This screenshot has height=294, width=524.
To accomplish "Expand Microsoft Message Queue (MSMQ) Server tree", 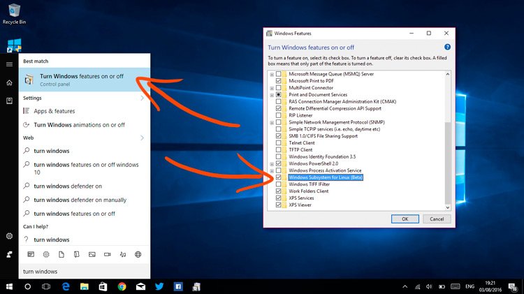I will click(x=271, y=74).
